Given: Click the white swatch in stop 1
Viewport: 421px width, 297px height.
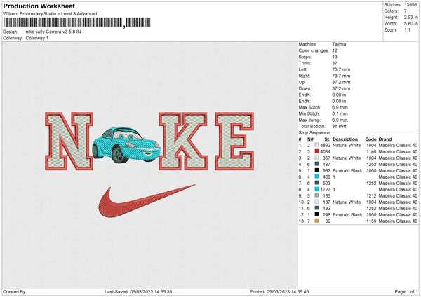Looking at the screenshot, I should 317,145.
